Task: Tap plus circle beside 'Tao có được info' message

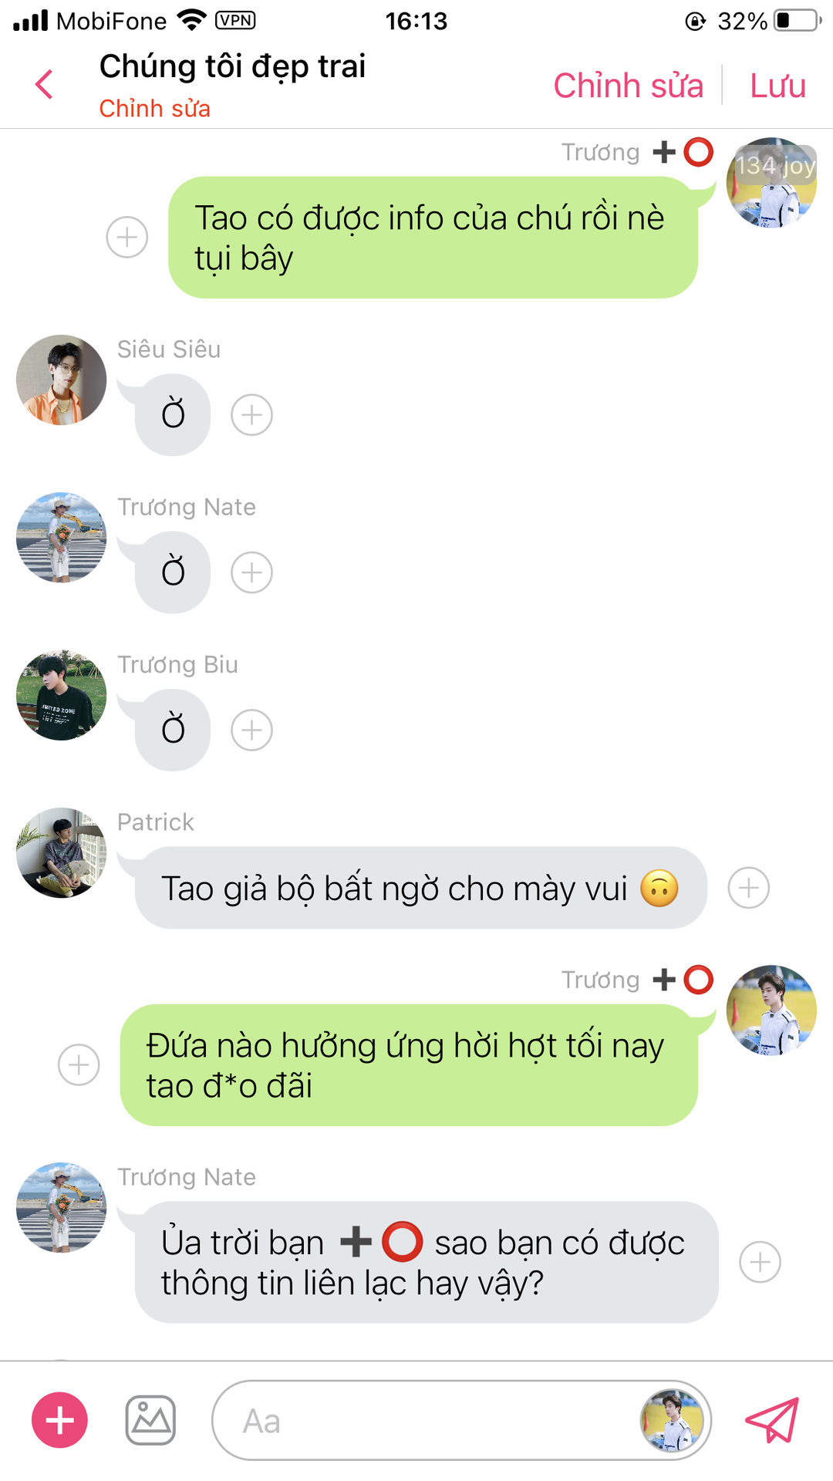Action: (127, 237)
